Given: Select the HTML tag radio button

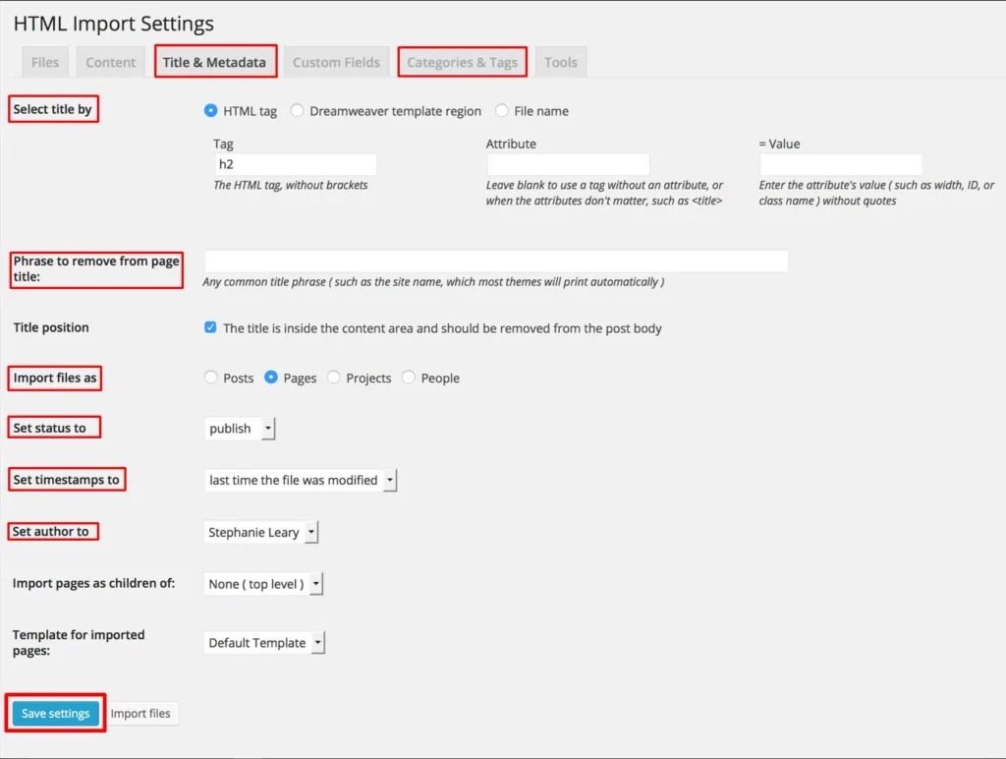Looking at the screenshot, I should point(210,111).
